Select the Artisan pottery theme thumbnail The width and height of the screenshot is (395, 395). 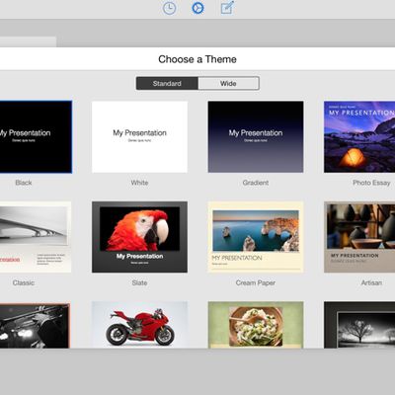pos(359,237)
